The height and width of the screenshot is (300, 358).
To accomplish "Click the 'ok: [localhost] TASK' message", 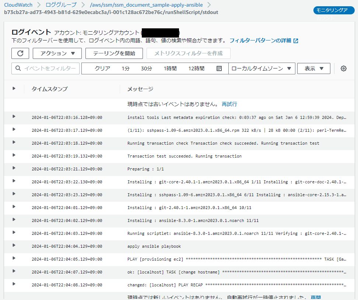I will tap(237, 272).
